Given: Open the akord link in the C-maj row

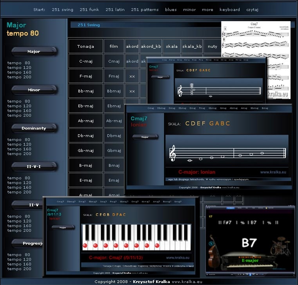Looking at the screenshot, I should (x=132, y=61).
